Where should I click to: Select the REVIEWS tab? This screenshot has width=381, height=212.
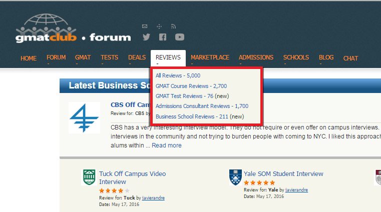168,58
